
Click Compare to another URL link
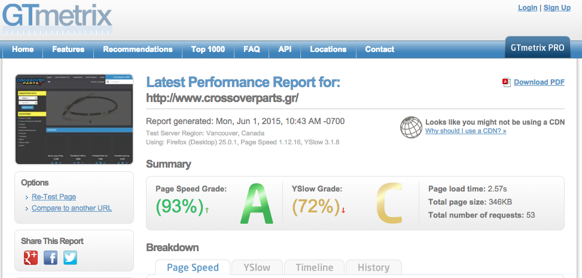point(72,208)
